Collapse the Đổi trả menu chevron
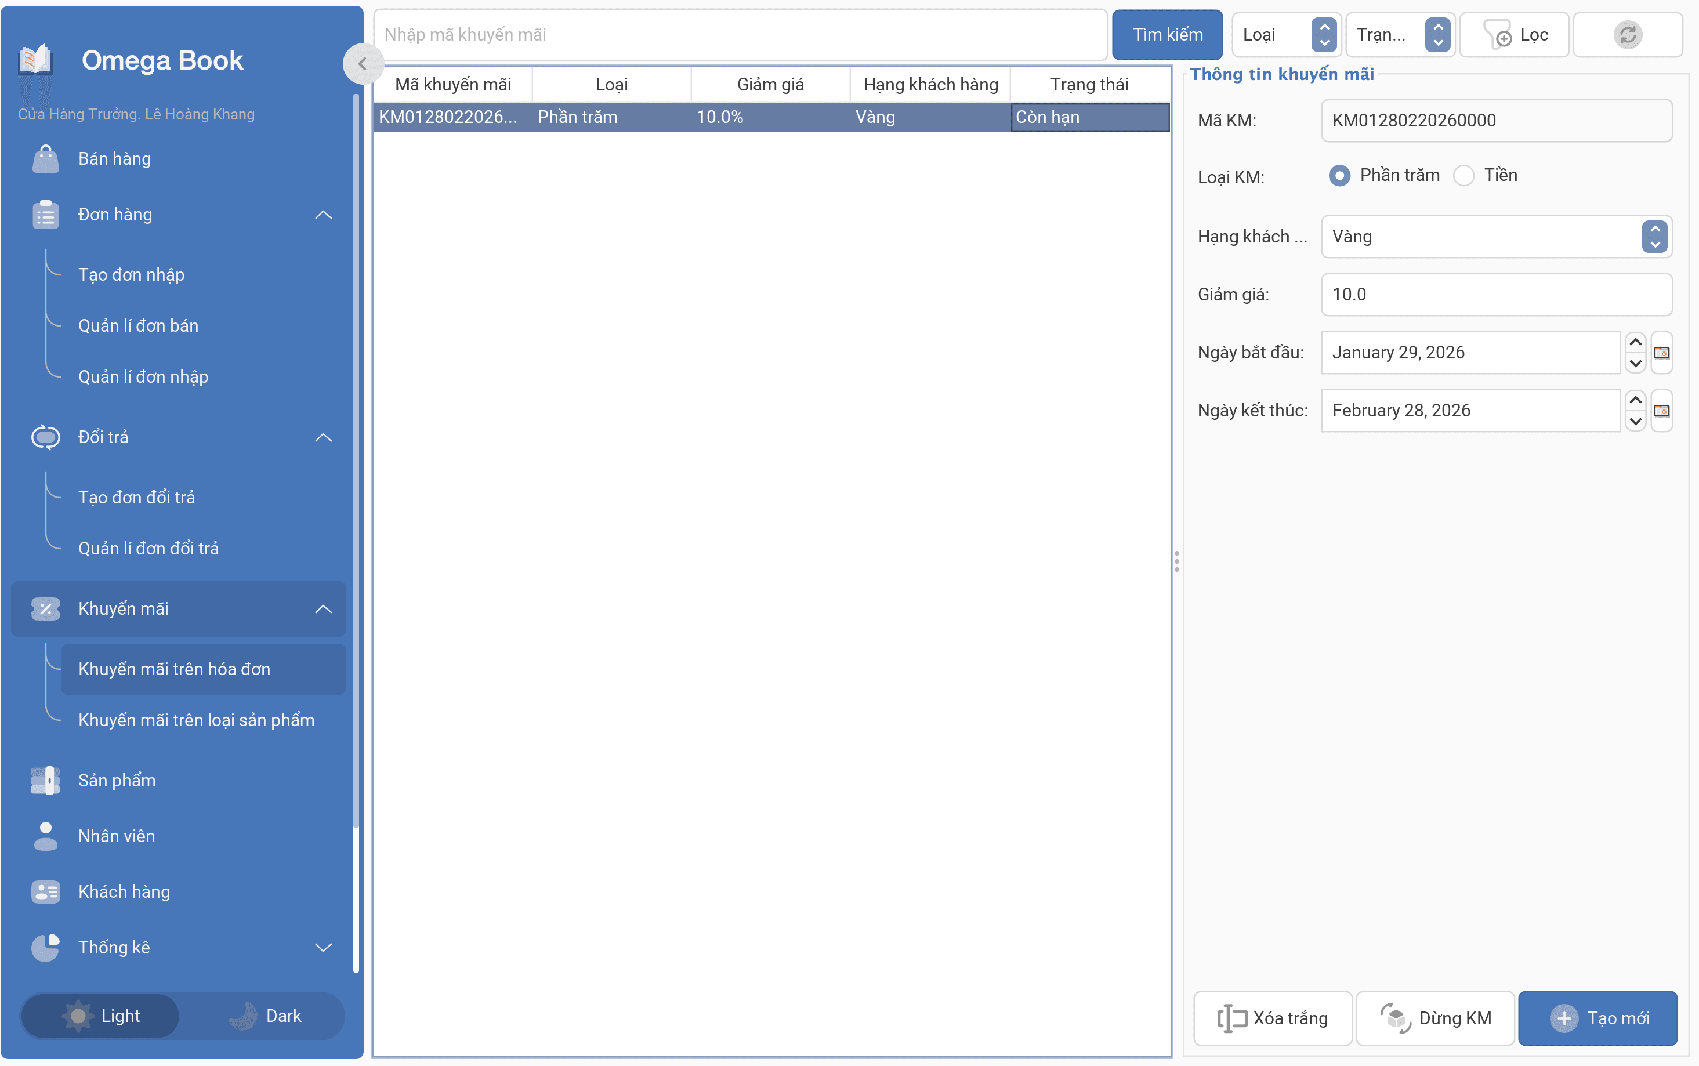 323,437
